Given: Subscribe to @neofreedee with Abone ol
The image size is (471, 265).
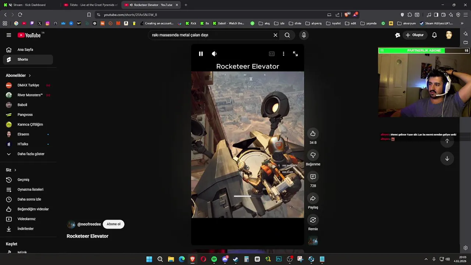Looking at the screenshot, I should tap(113, 224).
